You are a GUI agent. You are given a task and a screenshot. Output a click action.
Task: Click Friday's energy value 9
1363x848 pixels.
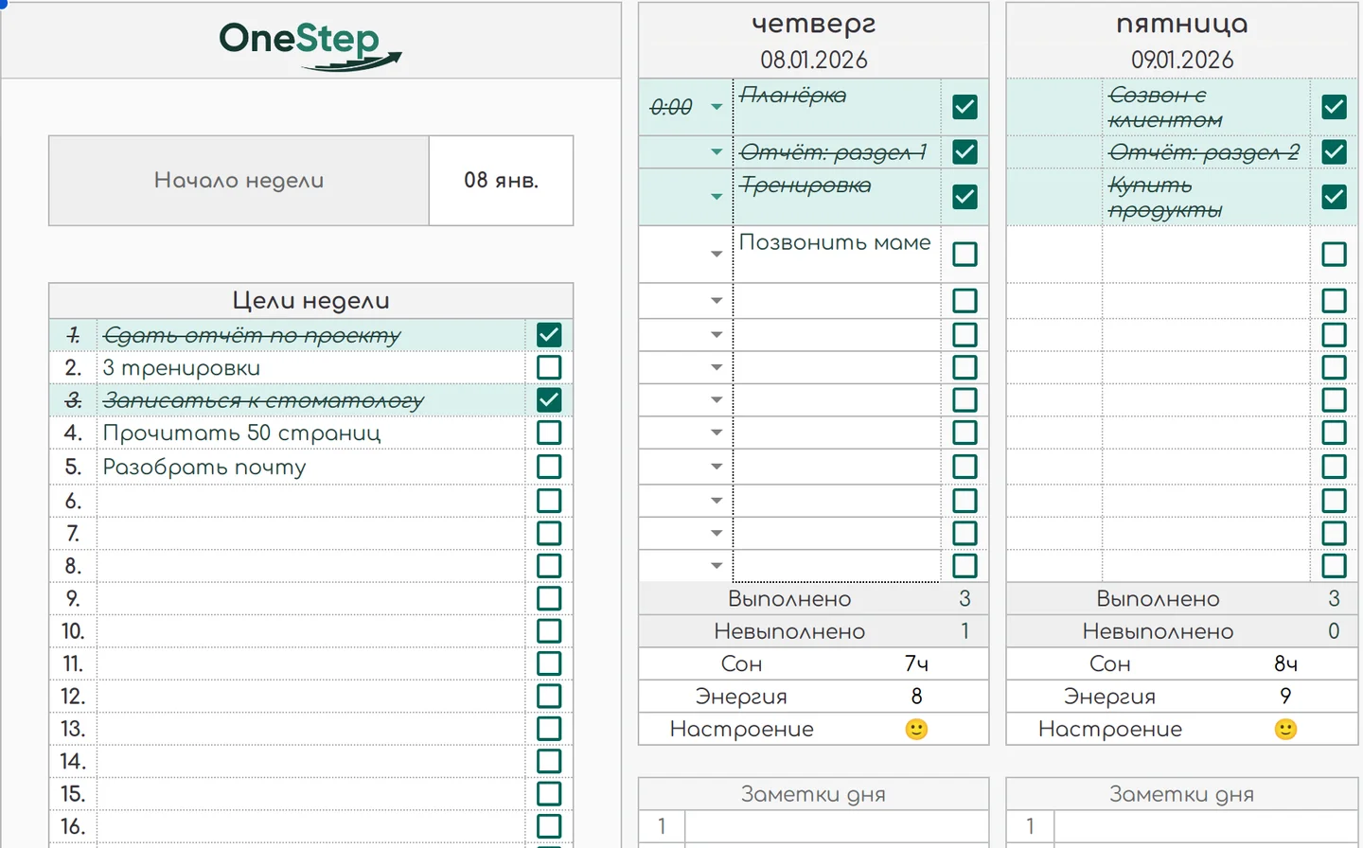click(1285, 697)
